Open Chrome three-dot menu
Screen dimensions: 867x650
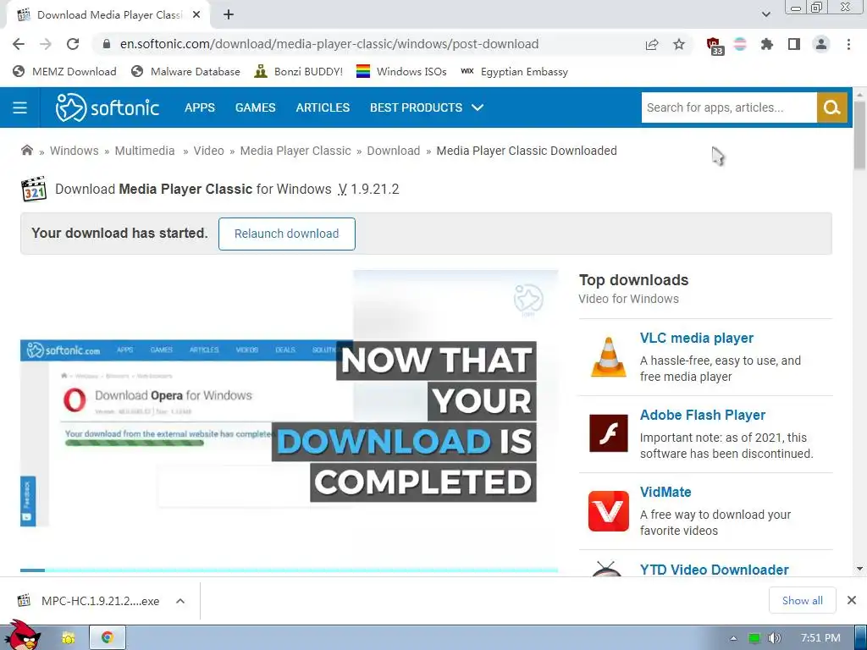848,44
